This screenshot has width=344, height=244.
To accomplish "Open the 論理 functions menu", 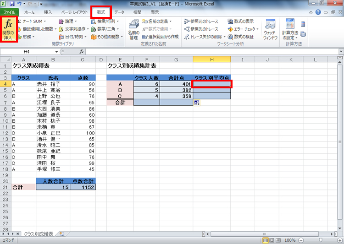I will pyautogui.click(x=68, y=21).
